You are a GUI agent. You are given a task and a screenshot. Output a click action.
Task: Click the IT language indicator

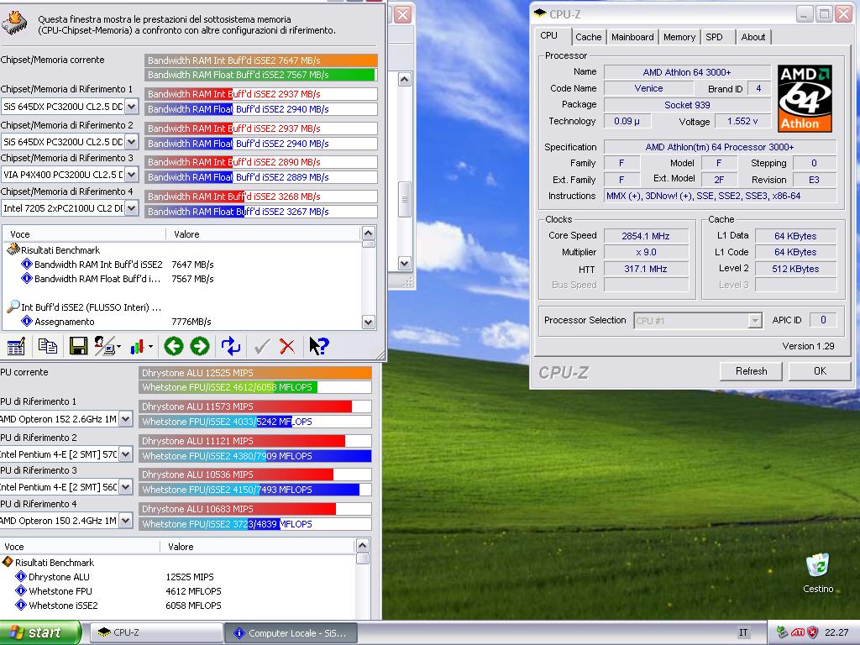[x=743, y=632]
